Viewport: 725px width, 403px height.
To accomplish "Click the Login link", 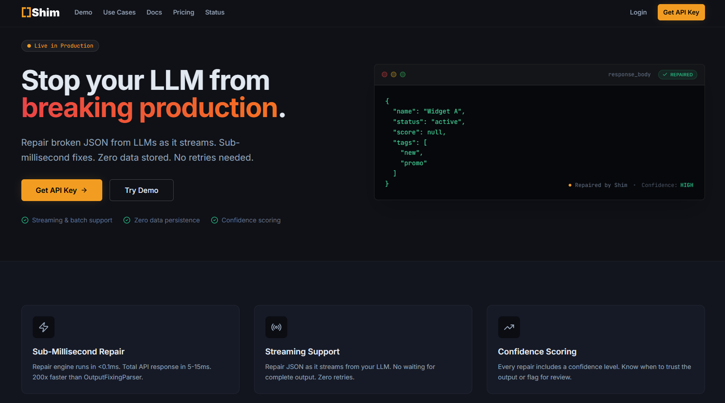I will tap(638, 12).
